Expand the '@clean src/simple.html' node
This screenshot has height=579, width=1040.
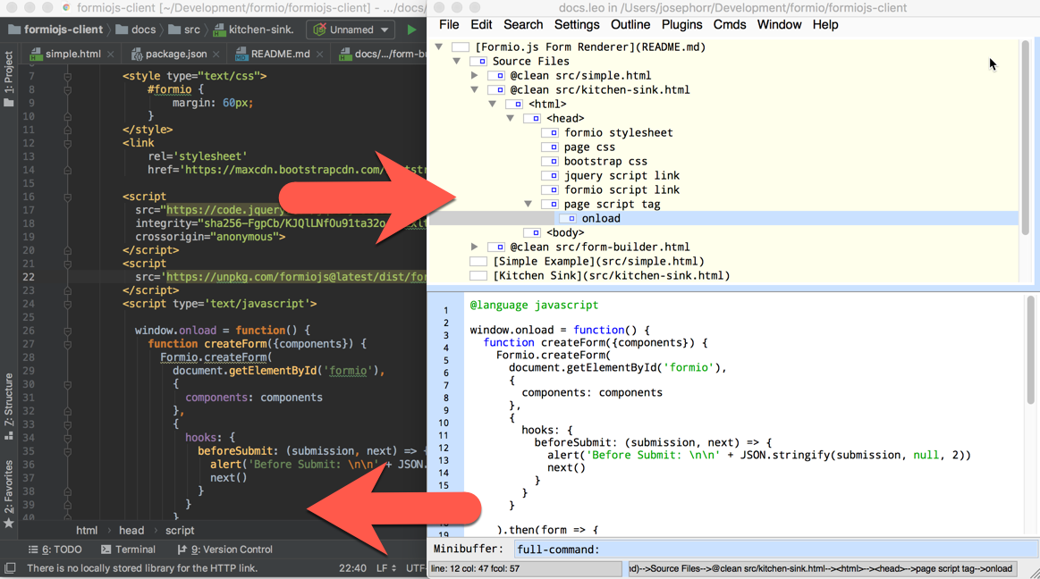click(475, 76)
